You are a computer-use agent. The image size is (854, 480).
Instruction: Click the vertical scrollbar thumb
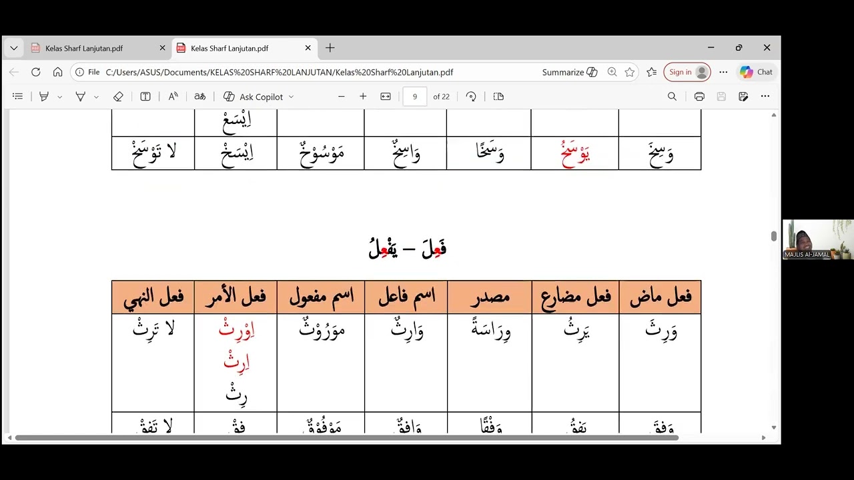pyautogui.click(x=773, y=236)
